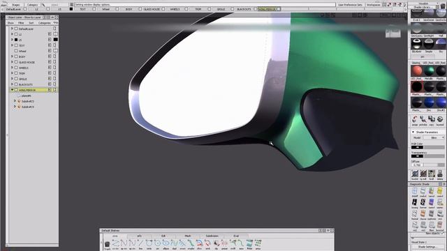Toggle the DefaultLayer checkbox in layer bar

coord(25,9)
